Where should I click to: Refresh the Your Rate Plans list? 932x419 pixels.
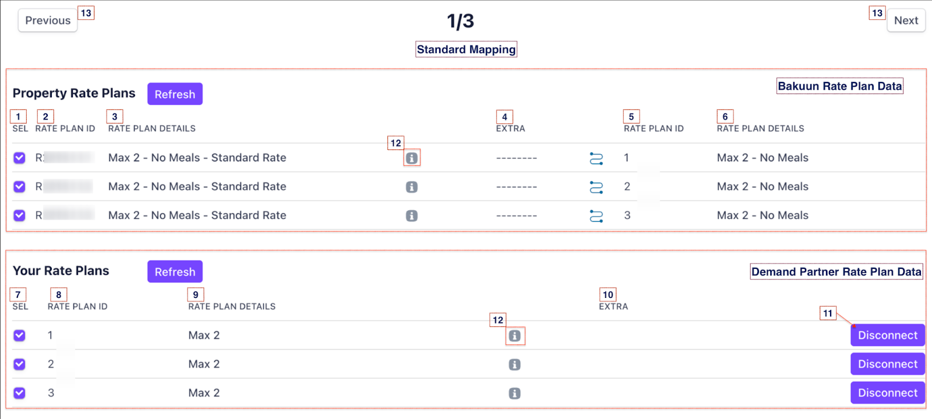(175, 272)
